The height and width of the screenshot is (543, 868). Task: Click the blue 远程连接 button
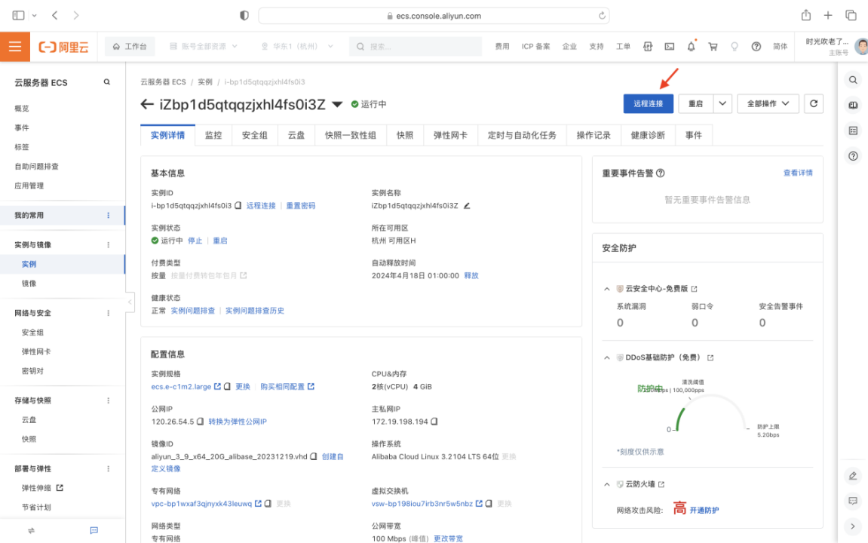[x=649, y=103]
